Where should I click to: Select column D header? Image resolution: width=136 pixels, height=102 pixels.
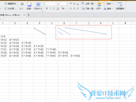(x=15, y=23)
